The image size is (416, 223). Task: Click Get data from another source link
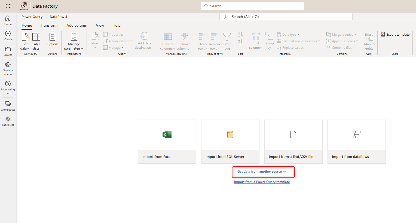(x=262, y=172)
